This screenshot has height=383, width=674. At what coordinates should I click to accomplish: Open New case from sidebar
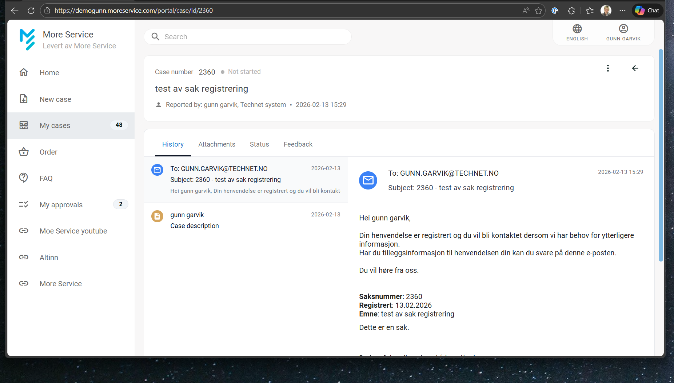55,99
